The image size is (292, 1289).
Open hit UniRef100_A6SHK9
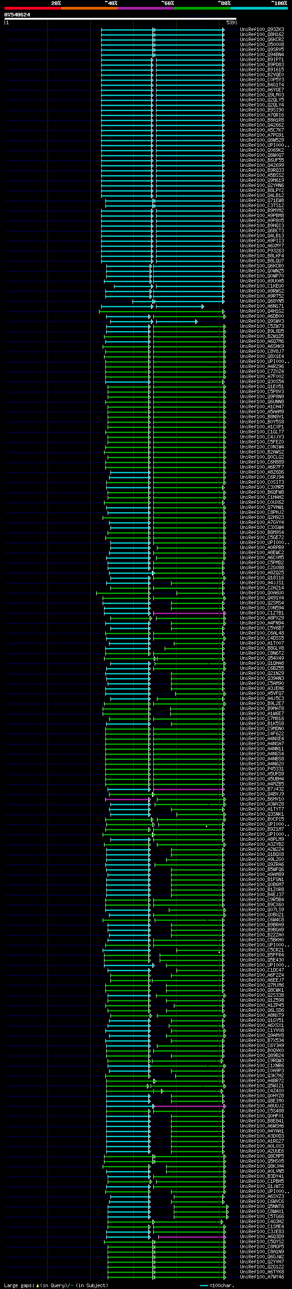coord(262,346)
